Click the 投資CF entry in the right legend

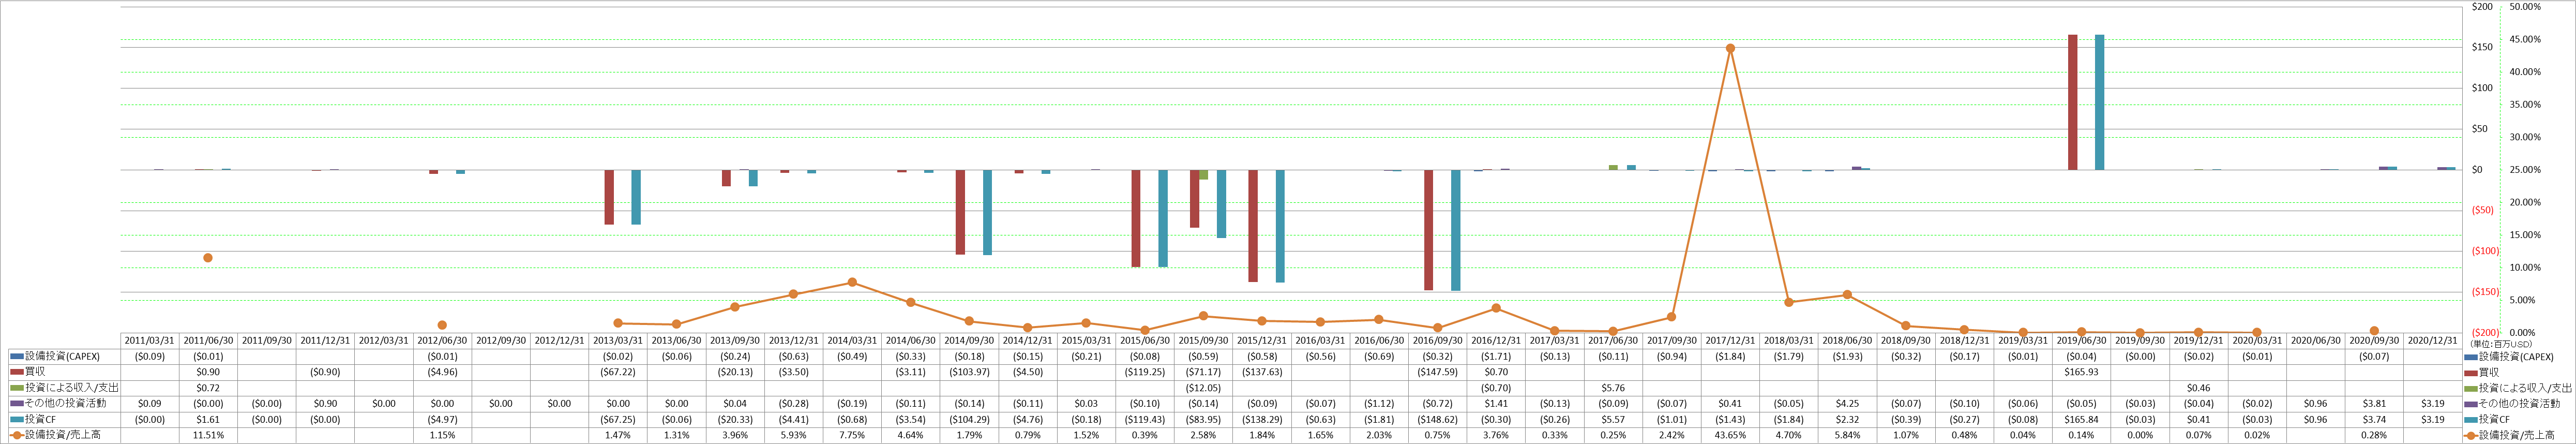pyautogui.click(x=2491, y=420)
